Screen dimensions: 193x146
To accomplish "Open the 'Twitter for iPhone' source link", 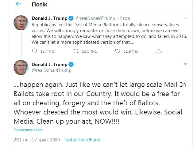I will pyautogui.click(x=82, y=140).
